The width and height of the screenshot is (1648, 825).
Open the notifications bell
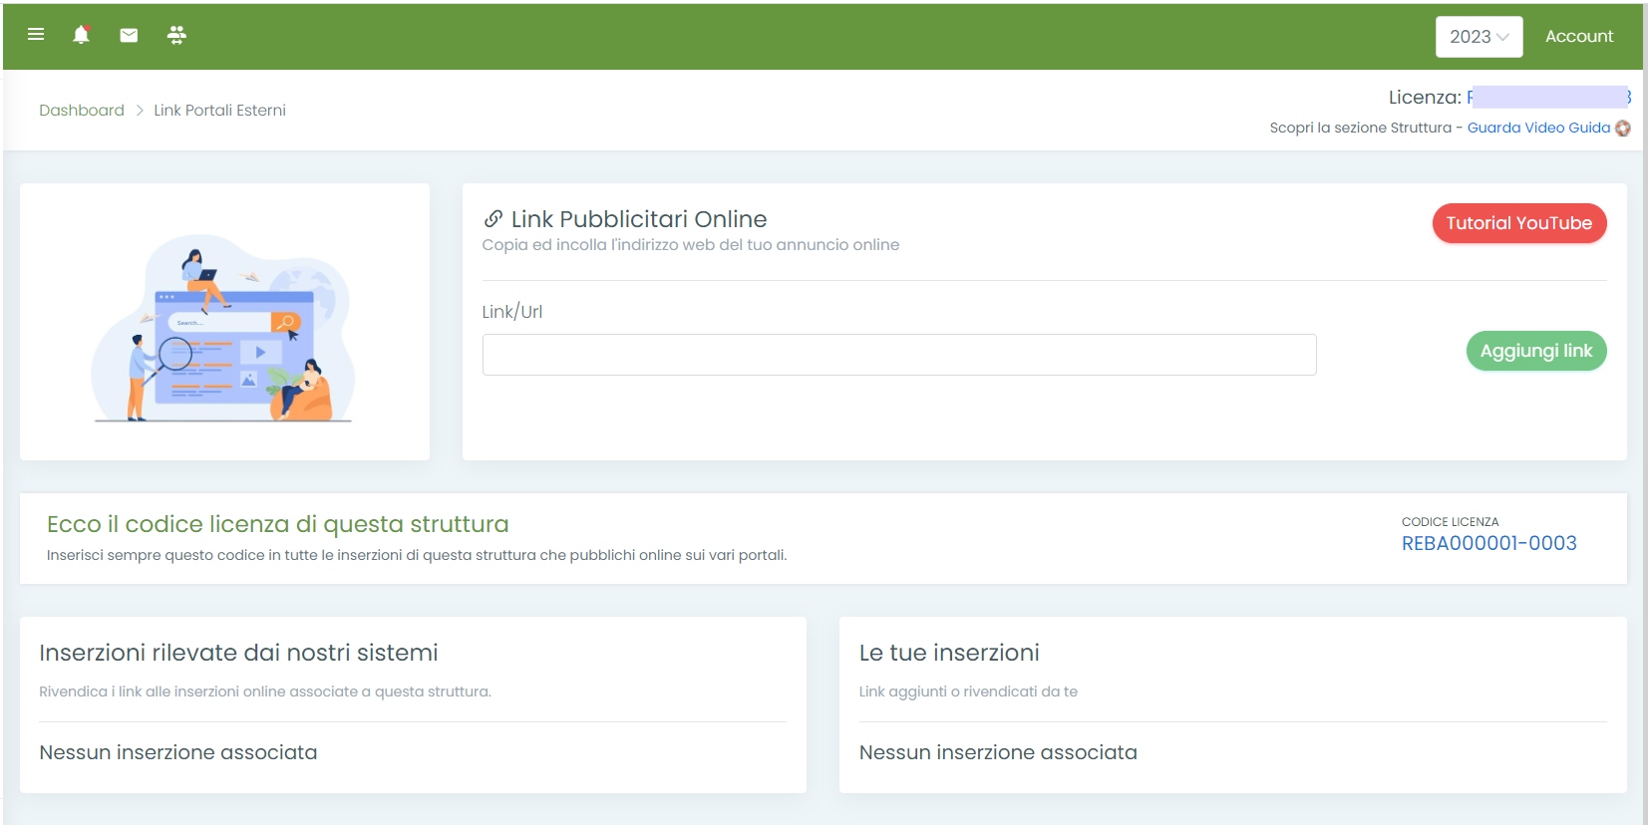pyautogui.click(x=82, y=35)
